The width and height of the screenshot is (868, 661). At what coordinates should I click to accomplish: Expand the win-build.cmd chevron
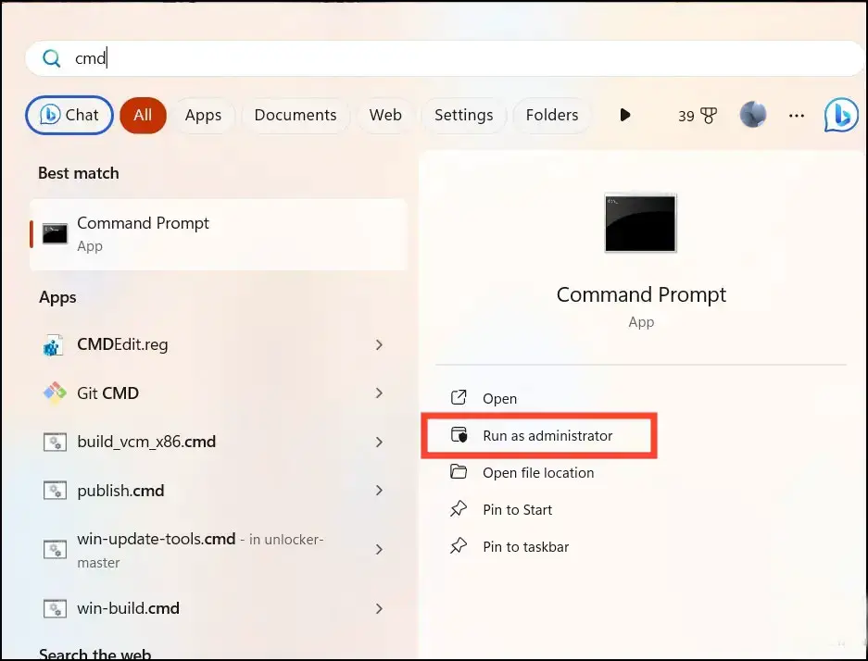[379, 608]
